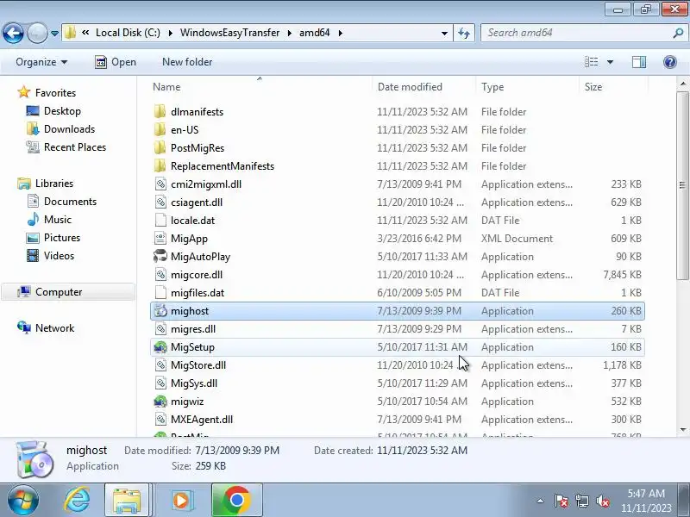Select the PostMigRes folder icon
This screenshot has width=690, height=517.
click(x=160, y=147)
